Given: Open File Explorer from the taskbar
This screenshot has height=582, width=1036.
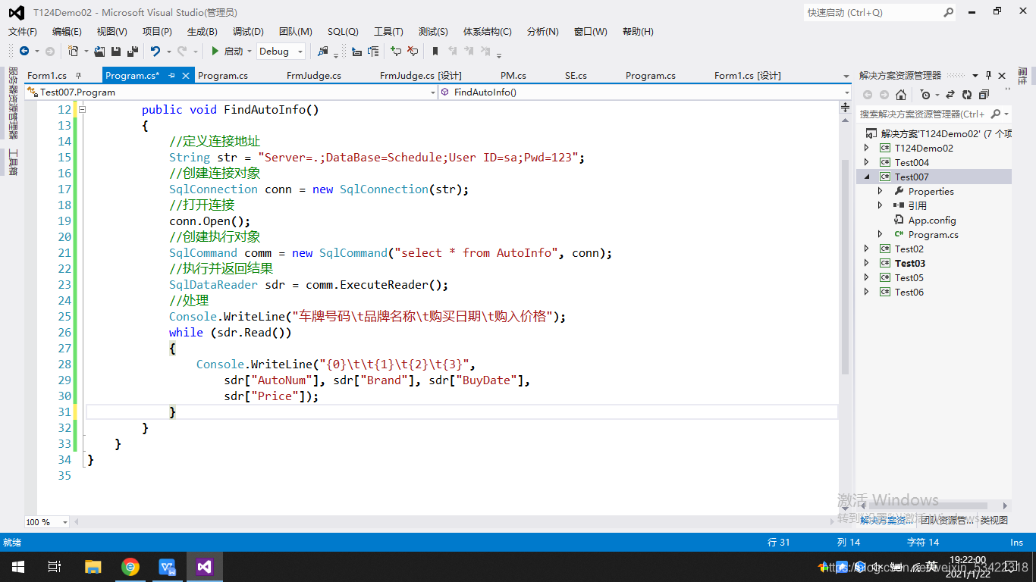Looking at the screenshot, I should coord(93,567).
